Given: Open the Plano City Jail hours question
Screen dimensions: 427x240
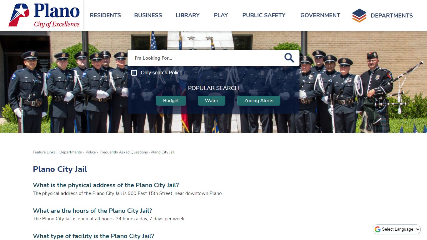Looking at the screenshot, I should [93, 211].
